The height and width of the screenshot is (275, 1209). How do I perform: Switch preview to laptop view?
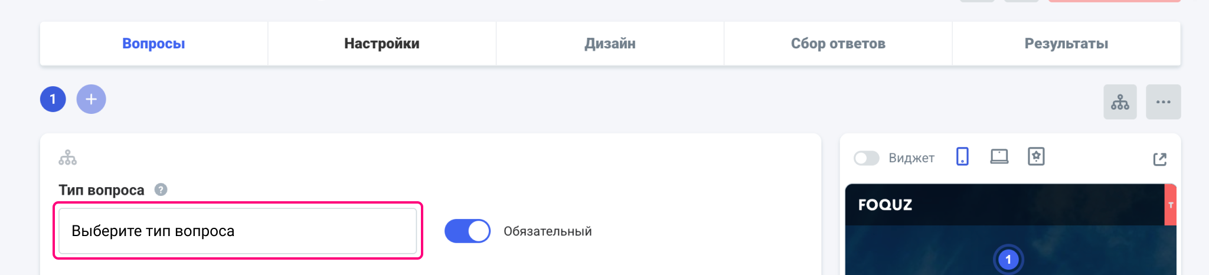(x=999, y=157)
